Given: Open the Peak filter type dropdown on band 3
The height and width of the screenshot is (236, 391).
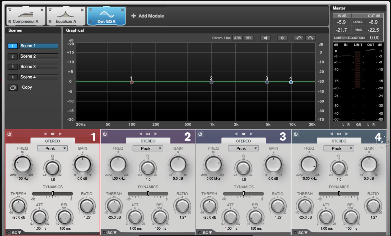Looking at the screenshot, I should click(x=243, y=149).
